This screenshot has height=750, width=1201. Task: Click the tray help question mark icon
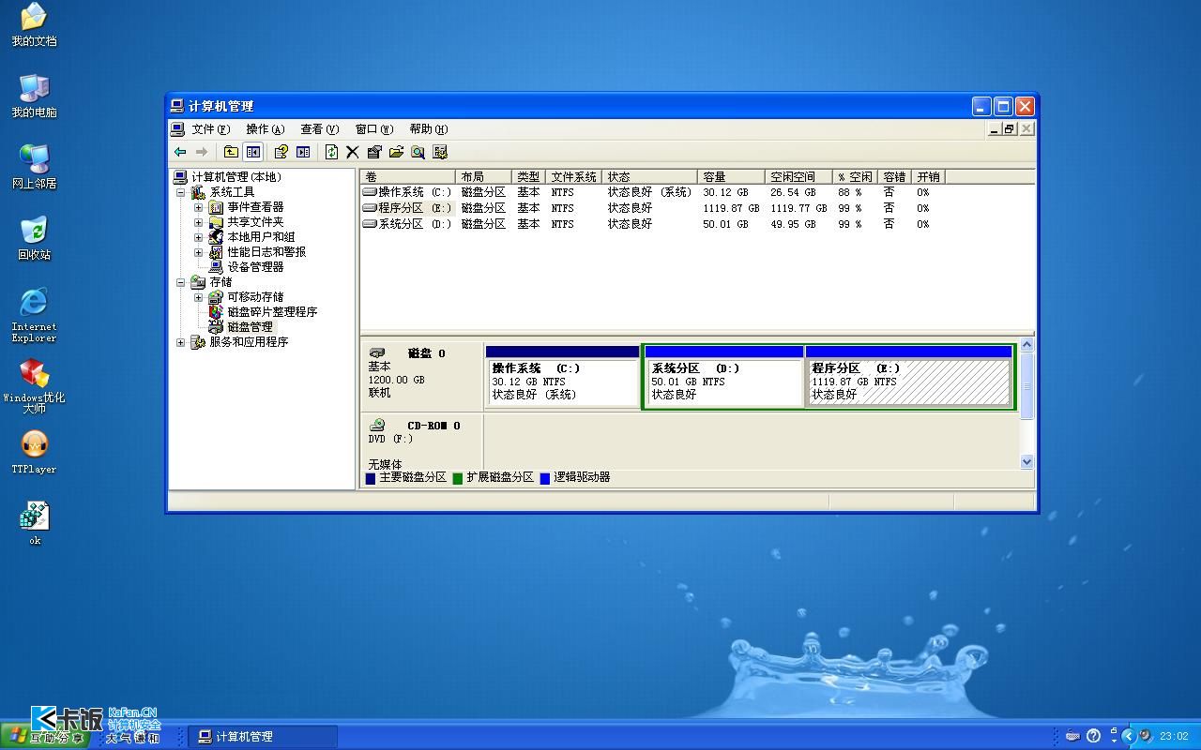pos(1093,736)
